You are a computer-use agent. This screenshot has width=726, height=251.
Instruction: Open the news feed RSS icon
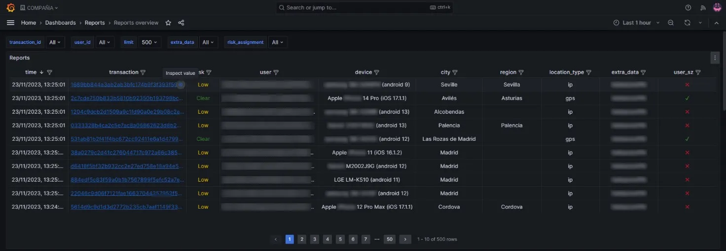pyautogui.click(x=703, y=7)
